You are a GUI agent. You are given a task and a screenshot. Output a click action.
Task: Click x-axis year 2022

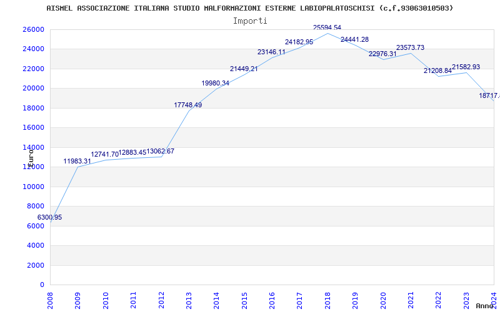[x=439, y=300]
